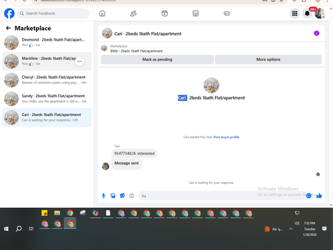
Task: Open the Cheryl conversation
Action: click(x=47, y=80)
